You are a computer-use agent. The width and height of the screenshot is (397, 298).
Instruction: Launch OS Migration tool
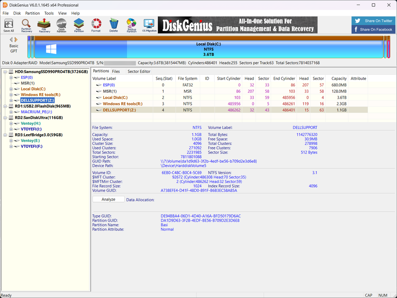point(149,25)
